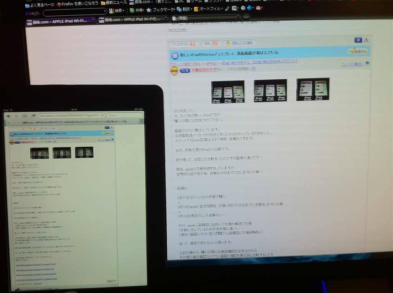Screen dimensions: 393x293
Task: Open the 翻訳 translate tool
Action: [185, 10]
